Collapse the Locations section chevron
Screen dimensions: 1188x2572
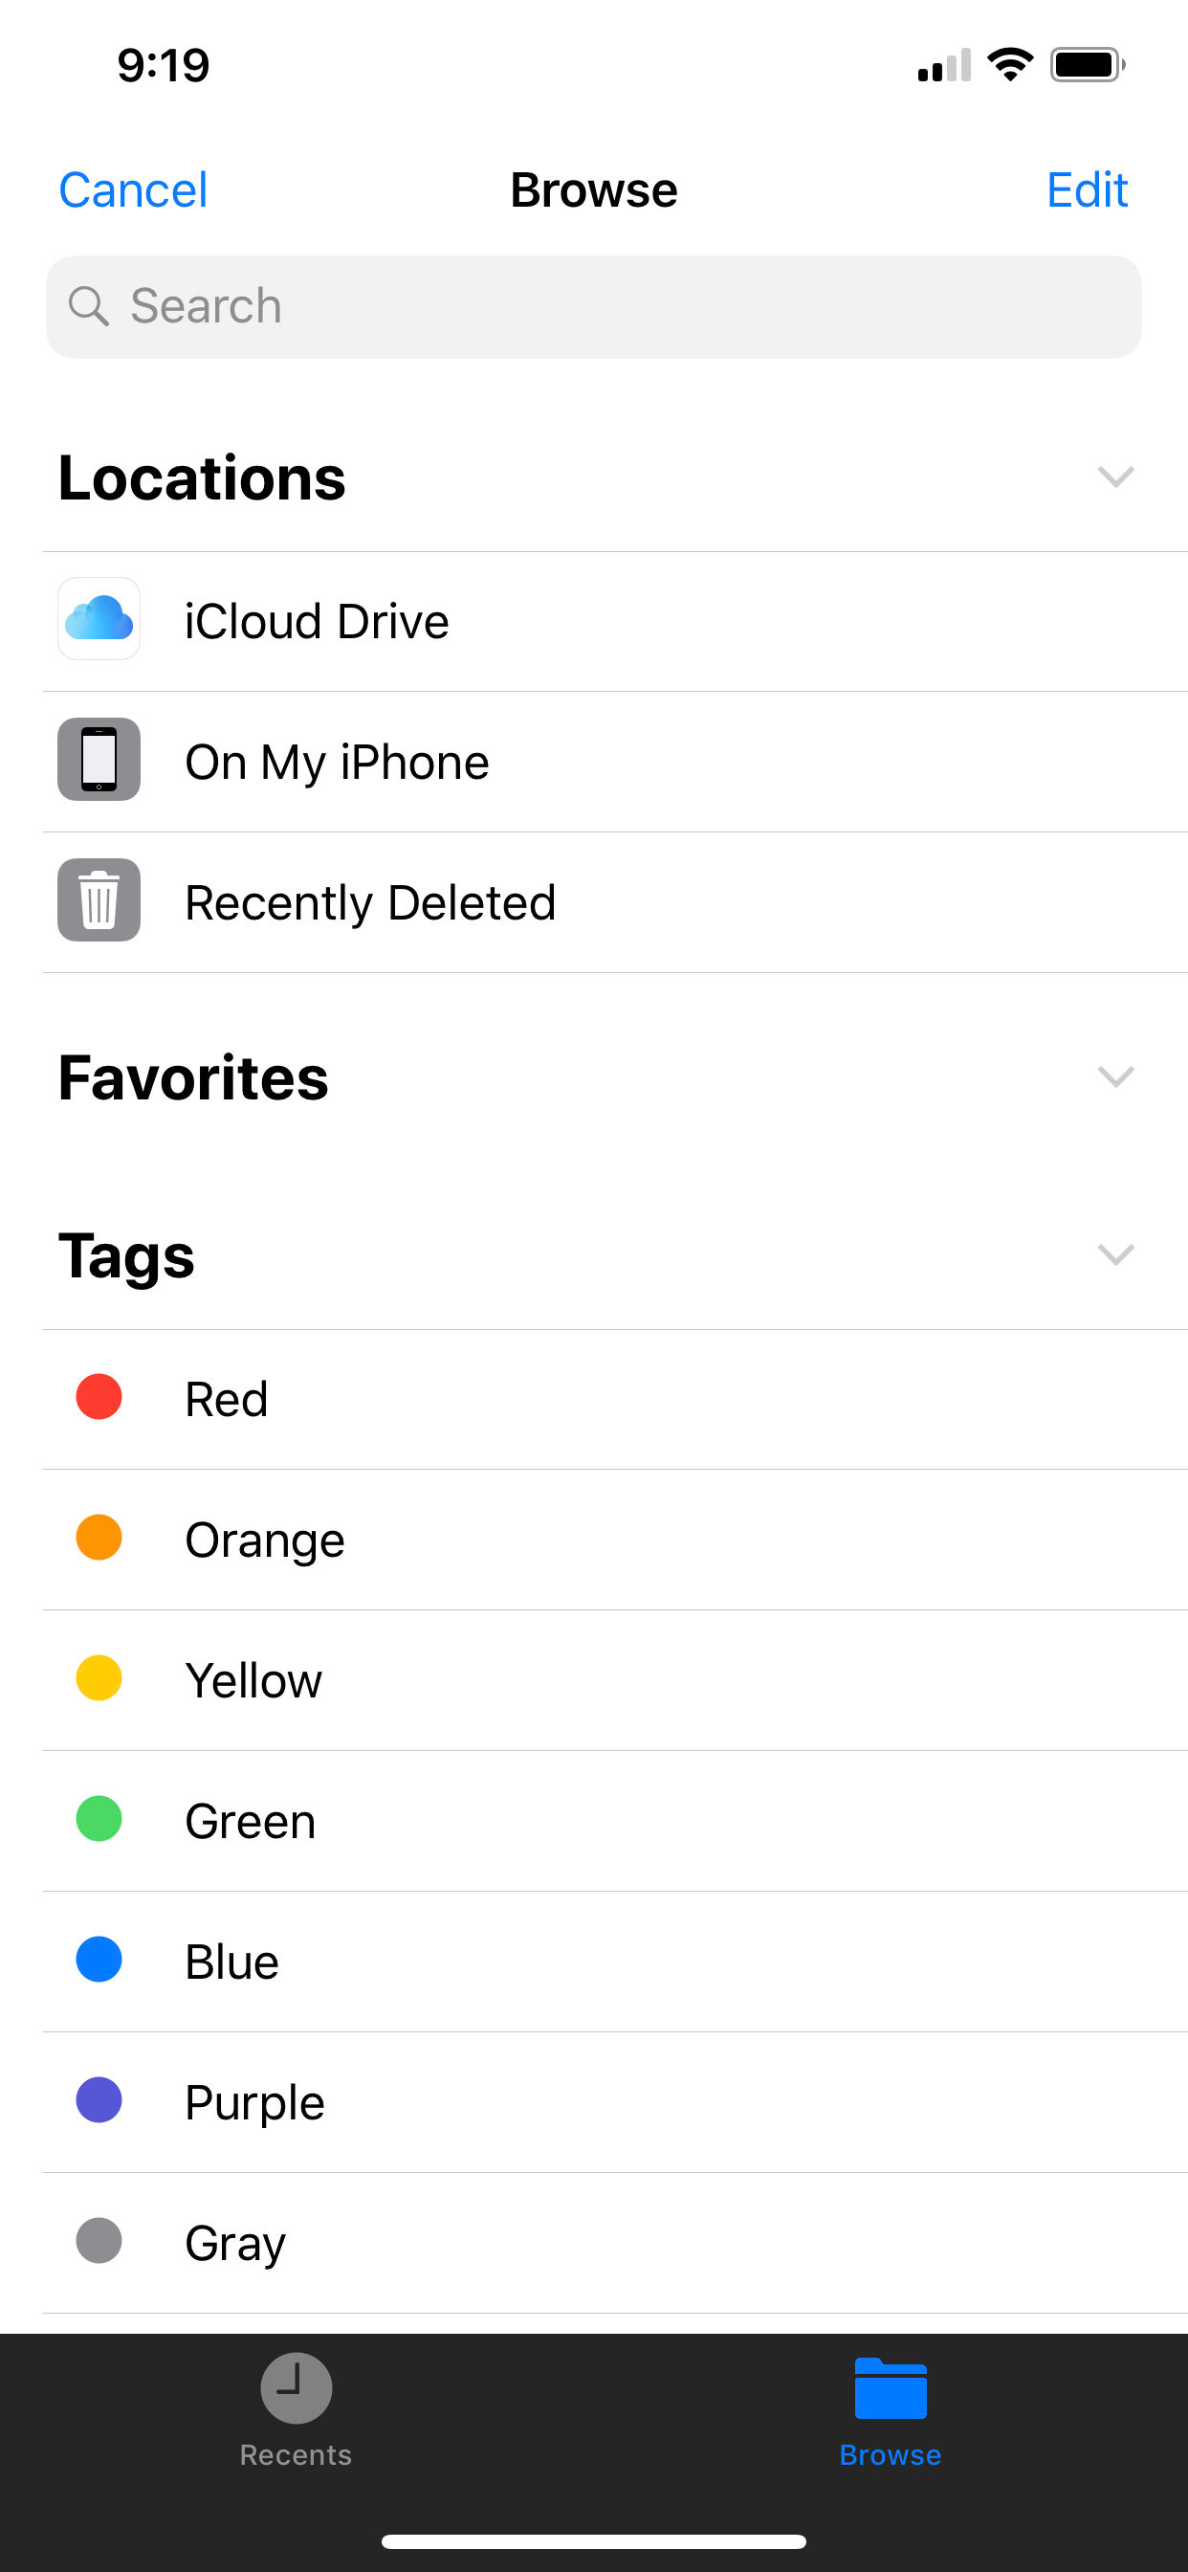[1115, 477]
